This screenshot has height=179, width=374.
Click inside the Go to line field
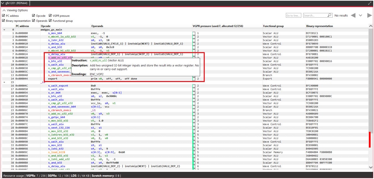[x=293, y=16]
